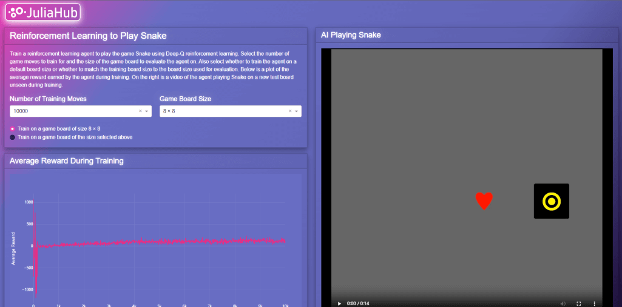Select train on board size selected above
This screenshot has width=622, height=307.
click(13, 137)
